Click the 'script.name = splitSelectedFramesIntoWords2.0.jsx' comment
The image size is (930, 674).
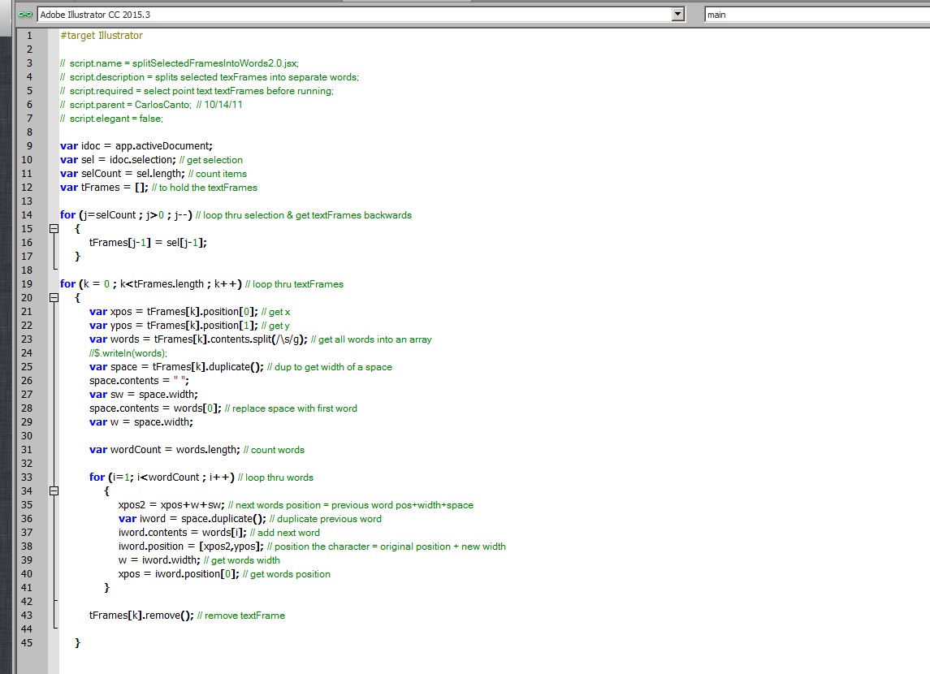click(180, 63)
